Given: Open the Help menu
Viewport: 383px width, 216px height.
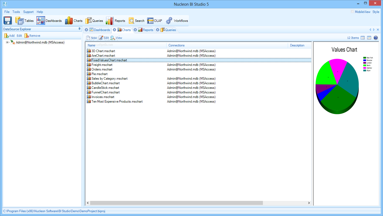Looking at the screenshot, I should (x=40, y=12).
